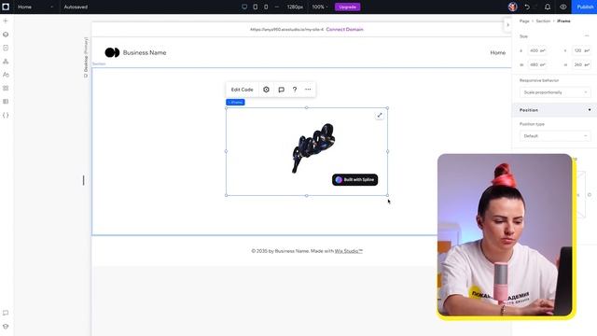The image size is (597, 336).
Task: Open comments icon at bottom of left sidebar
Action: pyautogui.click(x=6, y=313)
